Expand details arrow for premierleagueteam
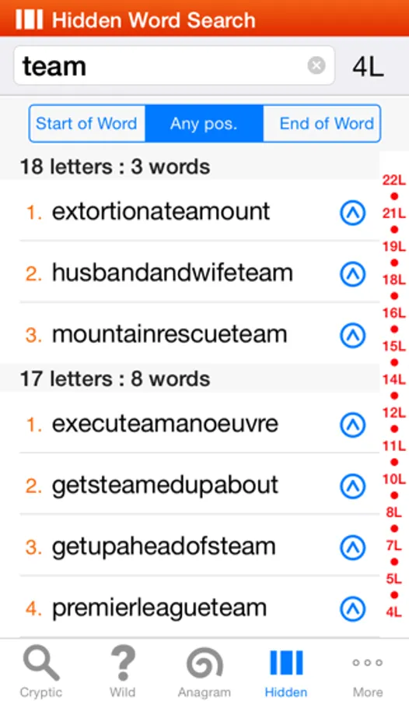Screen dimensions: 409x701 click(x=353, y=608)
